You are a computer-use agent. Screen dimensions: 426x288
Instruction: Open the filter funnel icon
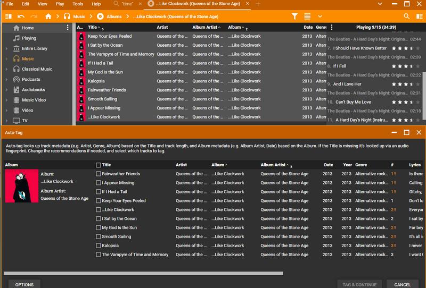point(294,16)
